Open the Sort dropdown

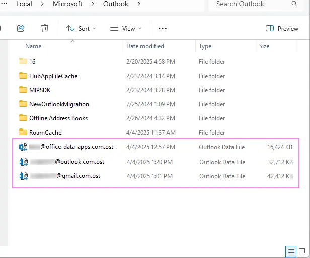[81, 29]
